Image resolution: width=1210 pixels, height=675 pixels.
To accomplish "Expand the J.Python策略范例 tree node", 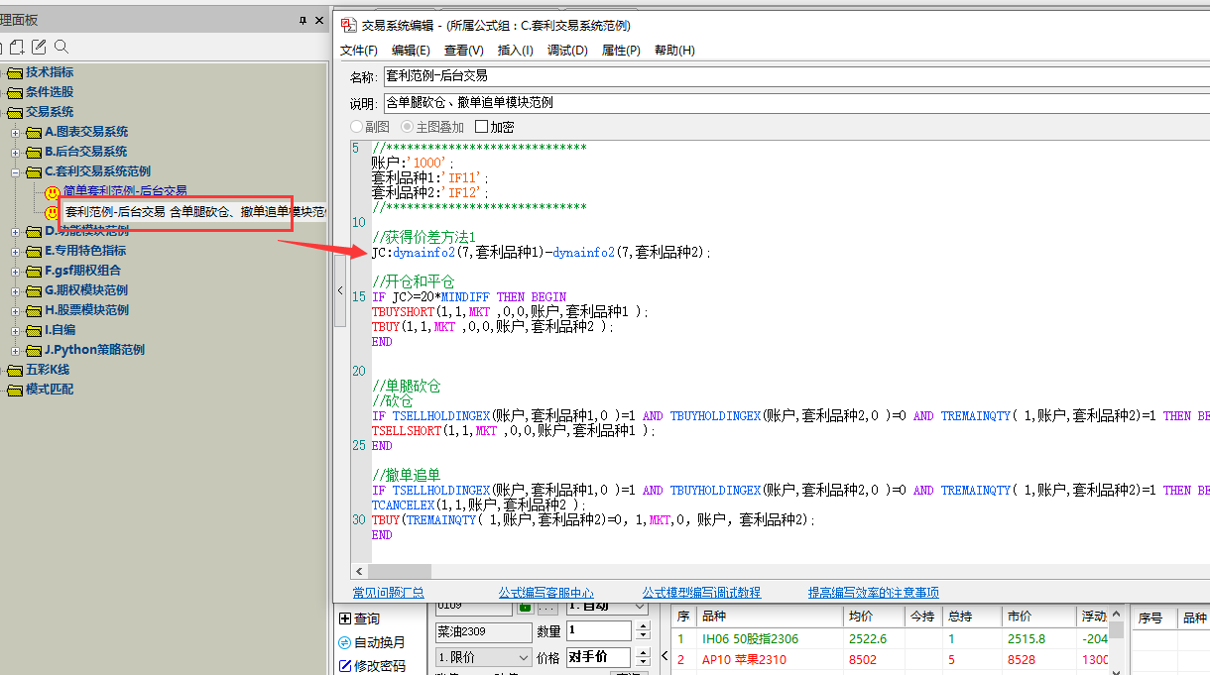I will (15, 350).
